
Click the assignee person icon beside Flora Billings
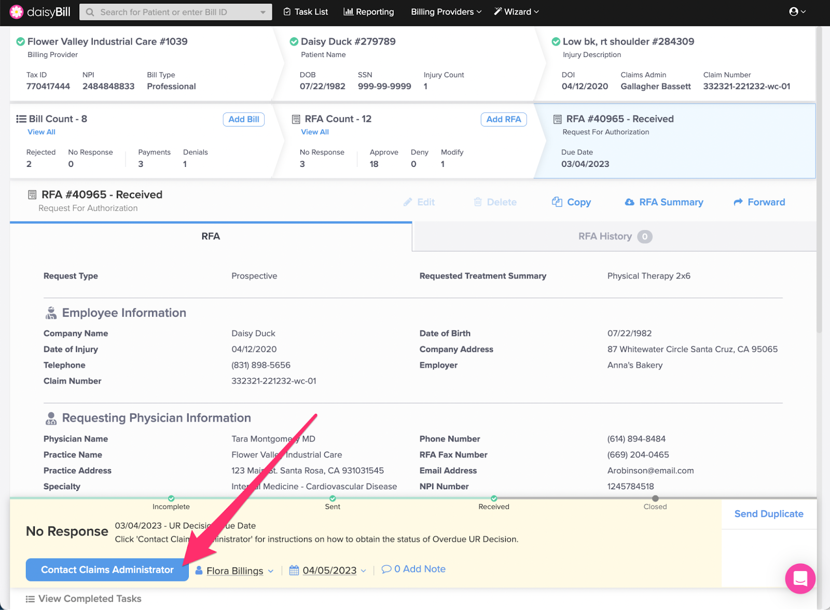[x=199, y=570]
